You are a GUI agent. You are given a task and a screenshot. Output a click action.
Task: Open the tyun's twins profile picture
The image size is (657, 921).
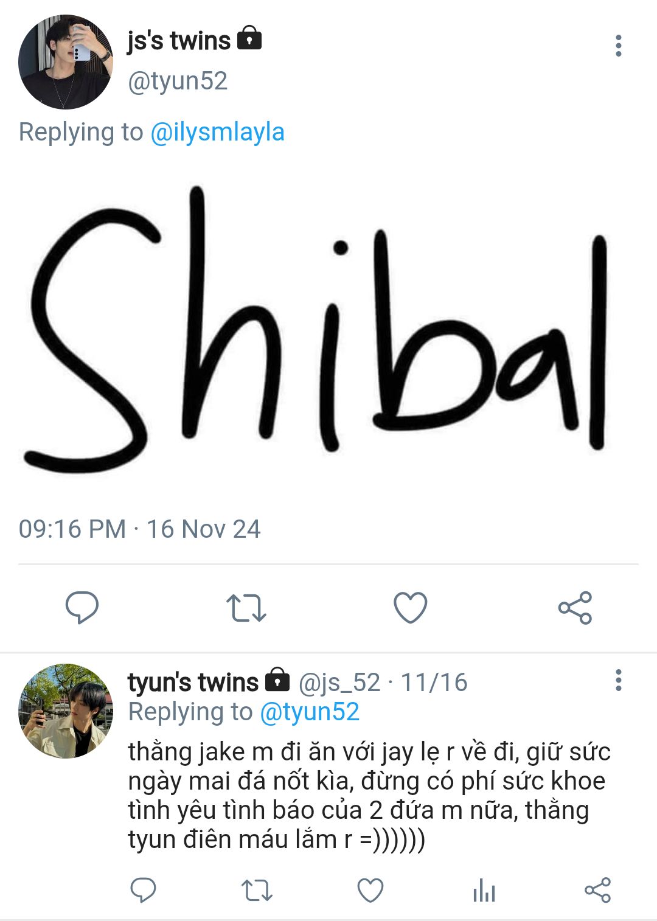(66, 711)
